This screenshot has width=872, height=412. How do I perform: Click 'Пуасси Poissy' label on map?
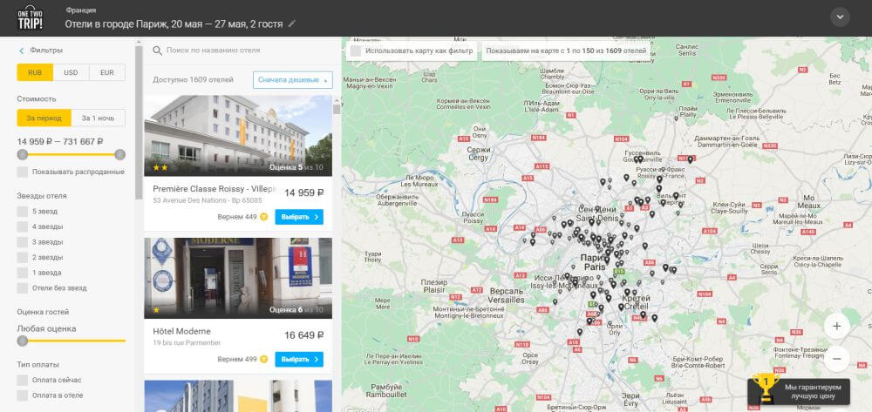click(473, 217)
